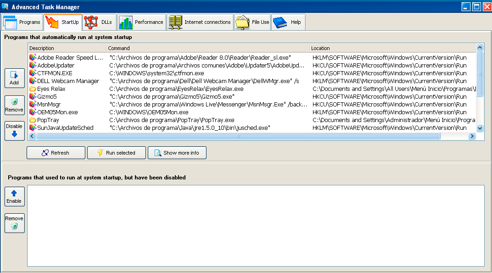Switch to the StartUp tab
This screenshot has width=492, height=273.
tap(63, 22)
